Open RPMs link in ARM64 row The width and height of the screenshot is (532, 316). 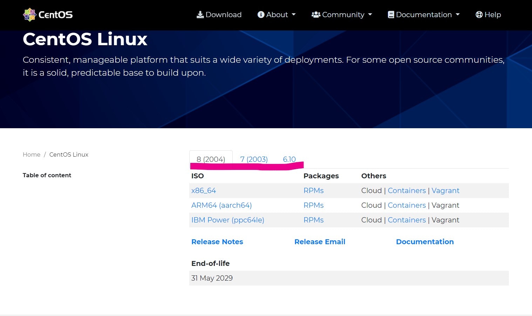313,205
